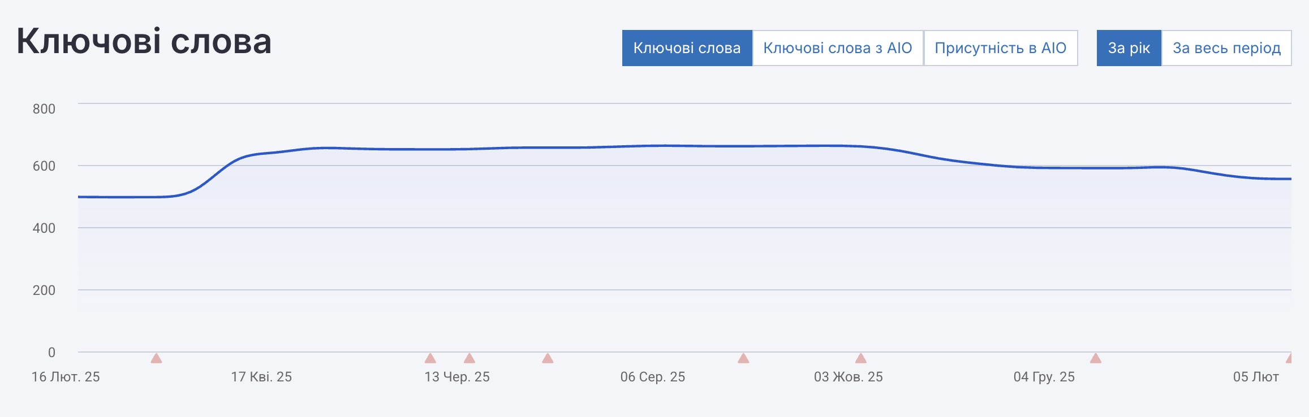Image resolution: width=1309 pixels, height=417 pixels.
Task: Click the "17 Кві. 25" date label
Action: 261,377
